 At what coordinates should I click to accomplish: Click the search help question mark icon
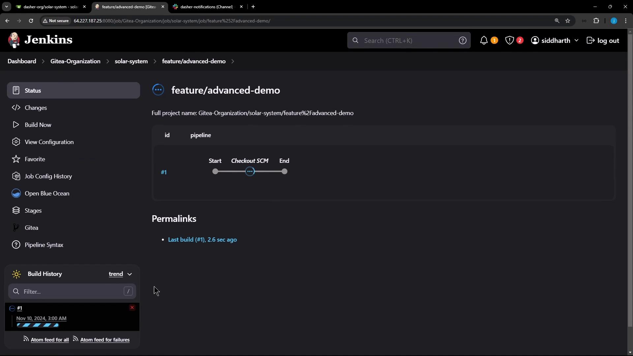tap(463, 41)
